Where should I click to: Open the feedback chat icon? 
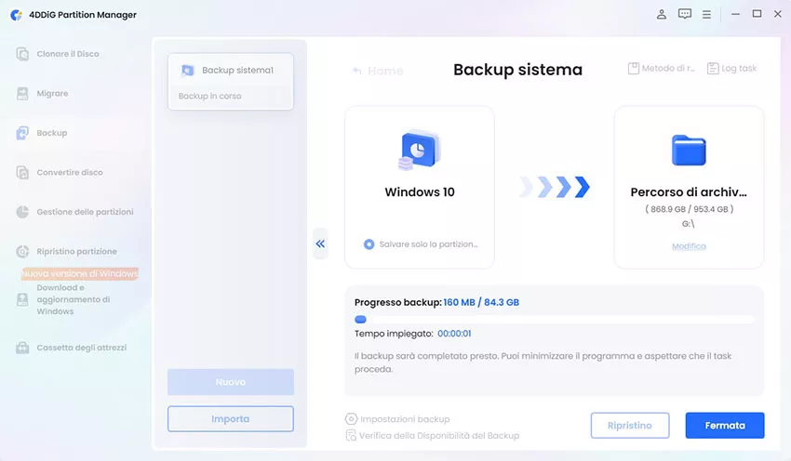coord(685,14)
